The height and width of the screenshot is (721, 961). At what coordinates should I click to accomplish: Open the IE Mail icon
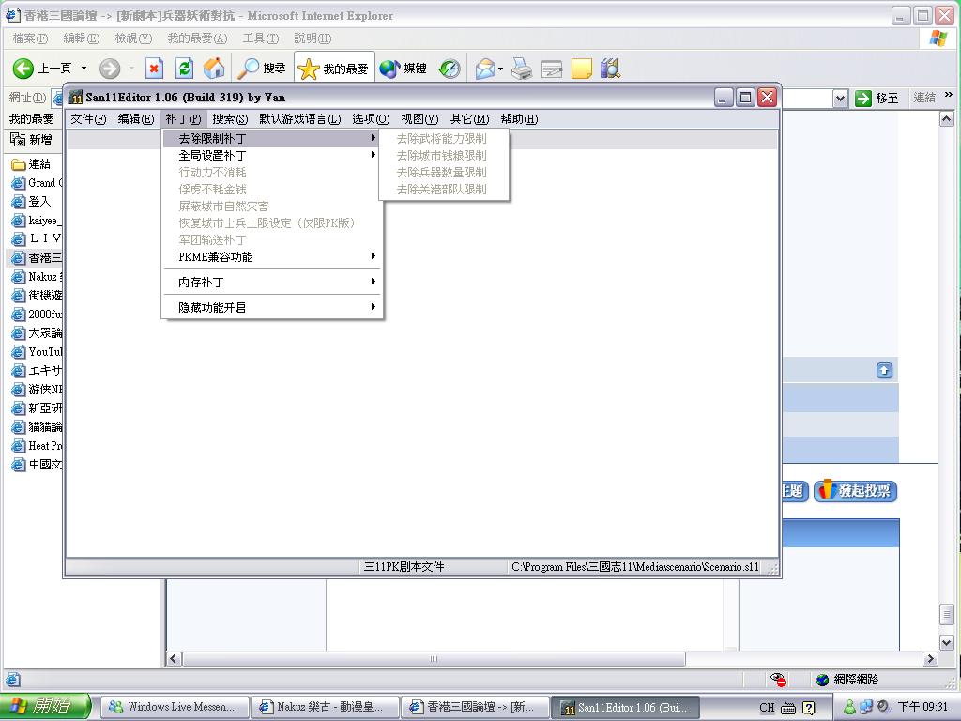click(485, 68)
